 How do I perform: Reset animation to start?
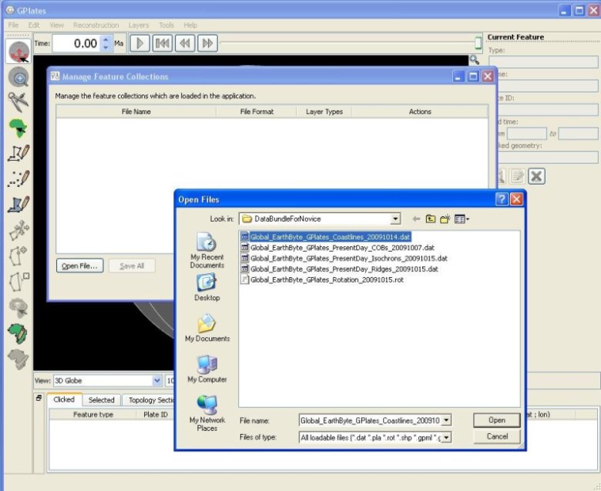click(163, 43)
